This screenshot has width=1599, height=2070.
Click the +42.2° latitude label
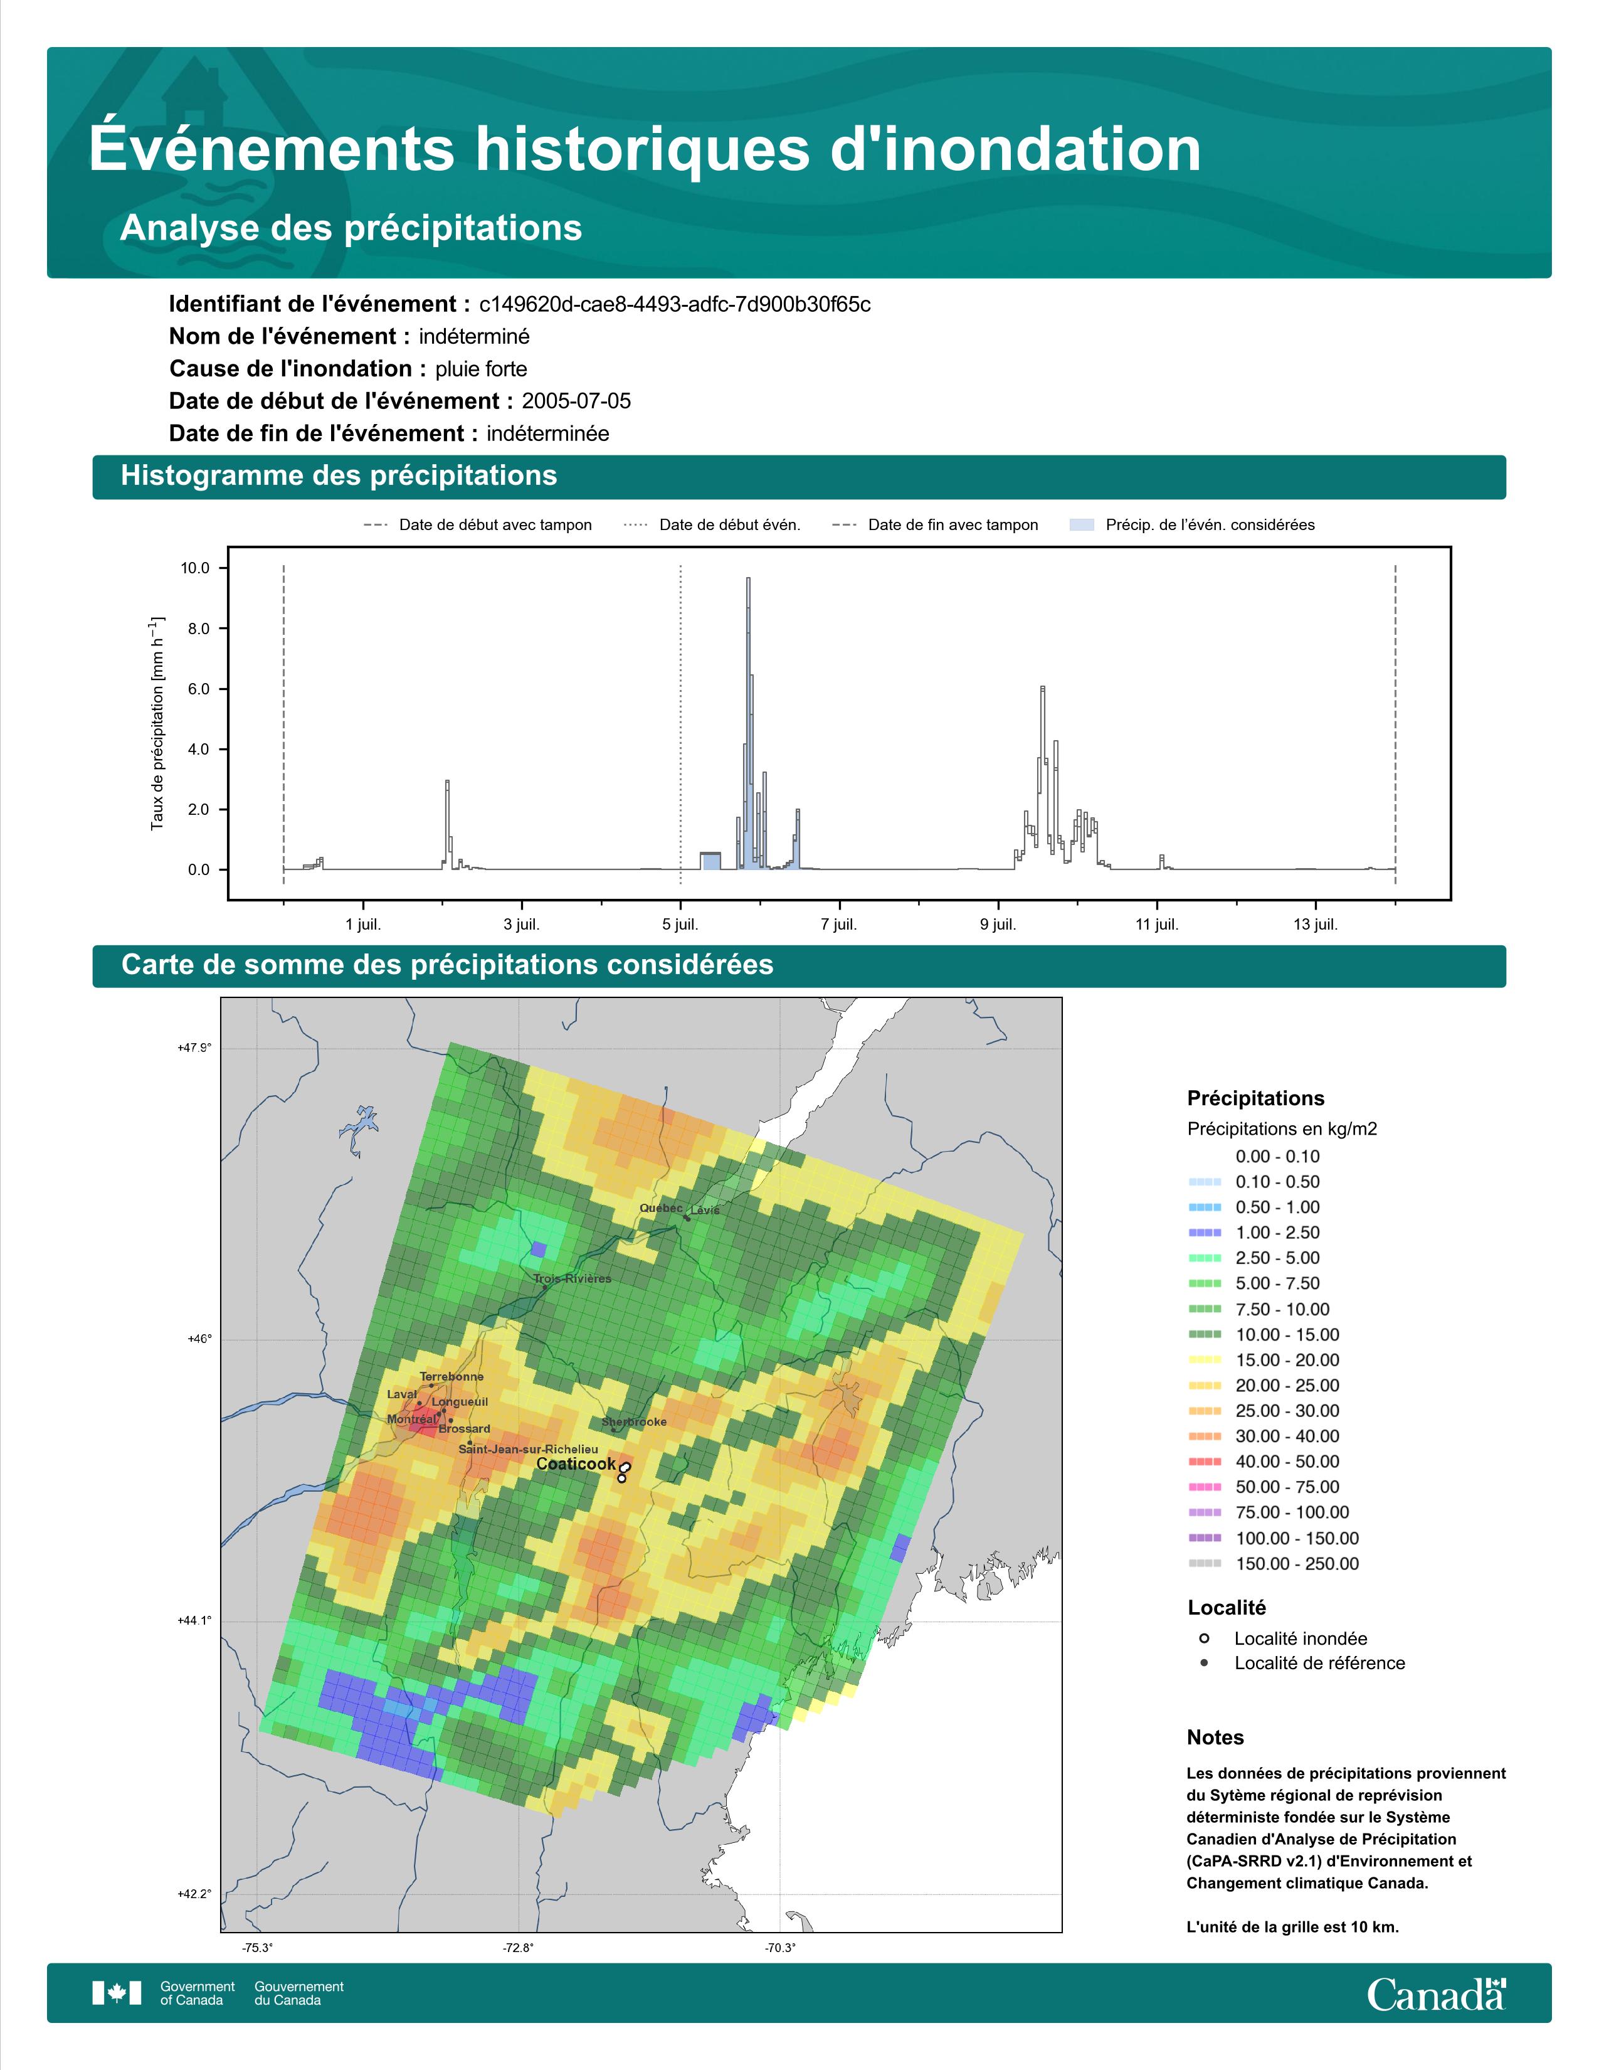(194, 1894)
